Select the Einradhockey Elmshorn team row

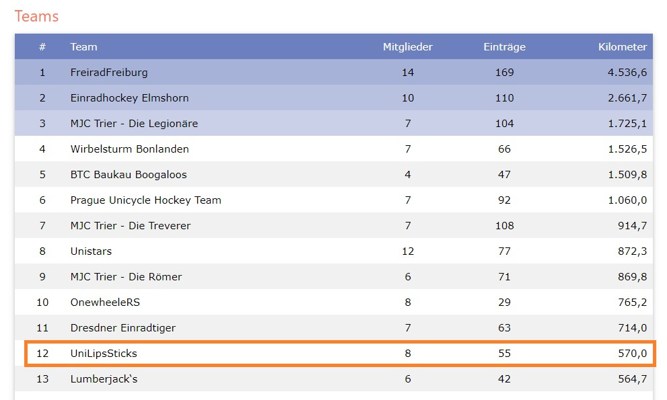pos(129,98)
